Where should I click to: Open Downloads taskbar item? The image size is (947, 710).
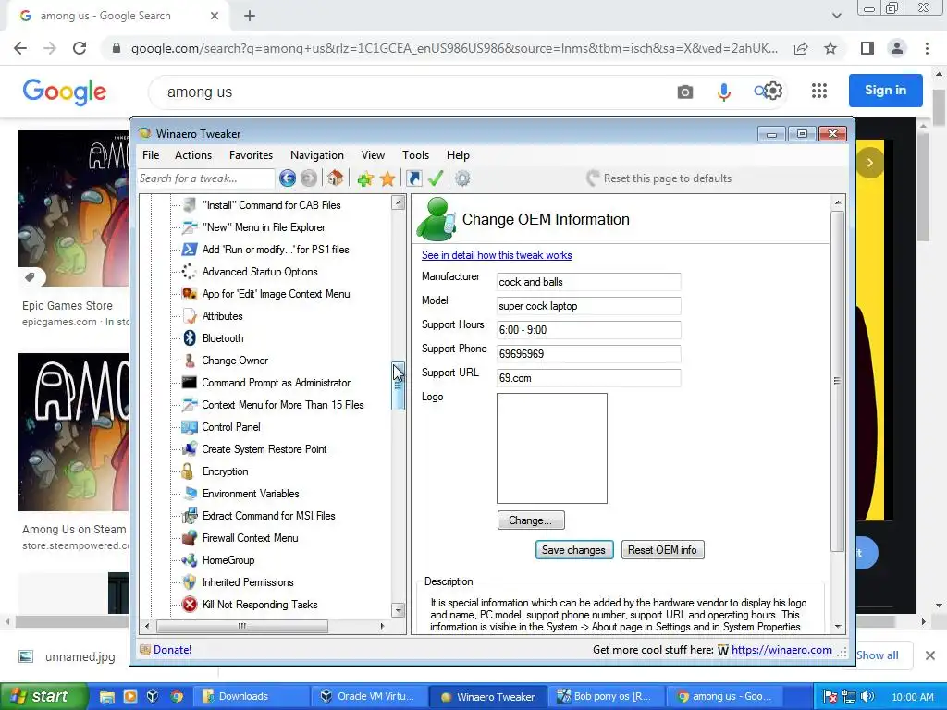[x=251, y=696]
